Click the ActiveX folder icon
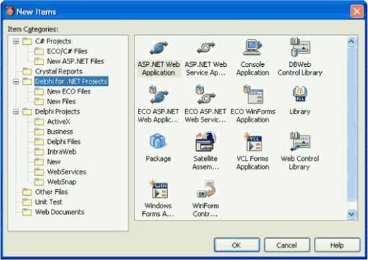Viewport: 368px width, 260px height. pyautogui.click(x=39, y=122)
